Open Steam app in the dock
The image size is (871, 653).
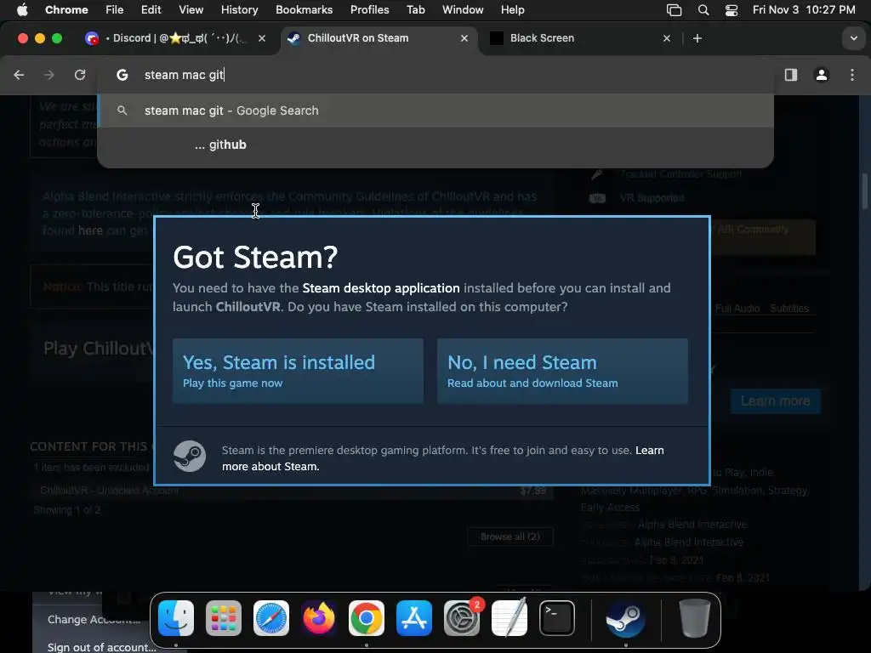[625, 618]
